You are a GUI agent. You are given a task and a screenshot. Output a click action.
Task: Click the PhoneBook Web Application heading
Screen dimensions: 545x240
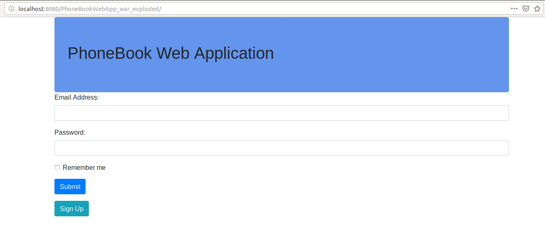pyautogui.click(x=171, y=53)
